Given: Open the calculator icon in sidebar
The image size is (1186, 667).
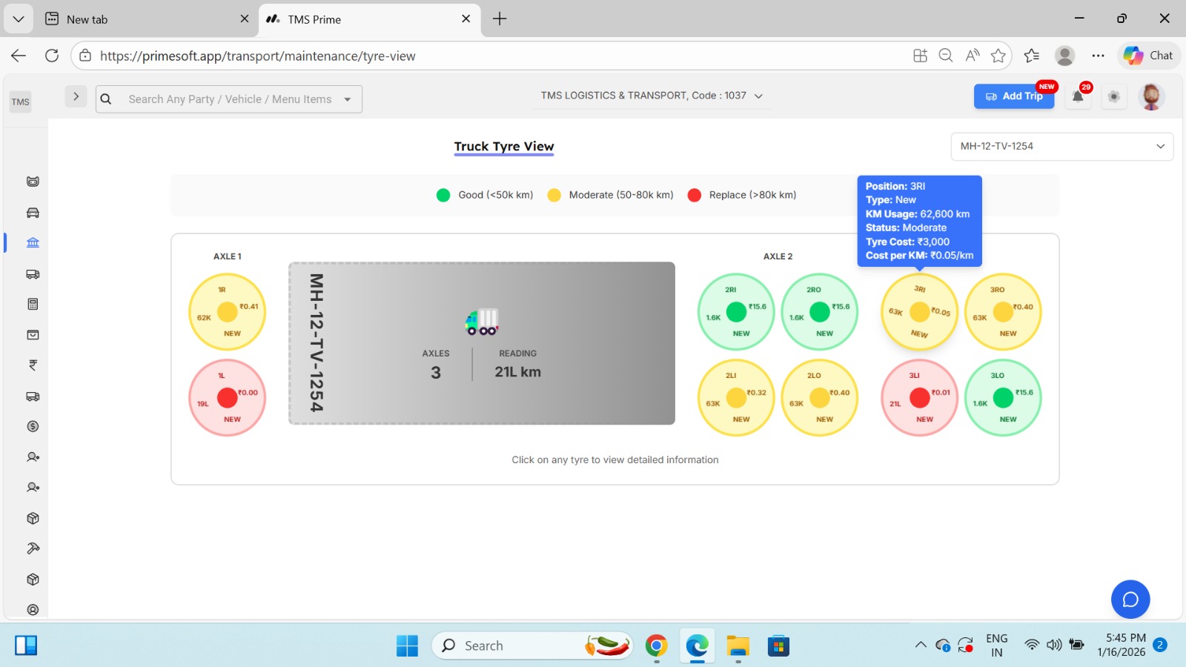Looking at the screenshot, I should click(32, 303).
